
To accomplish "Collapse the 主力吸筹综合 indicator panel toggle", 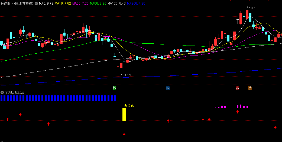I will pos(2,92).
